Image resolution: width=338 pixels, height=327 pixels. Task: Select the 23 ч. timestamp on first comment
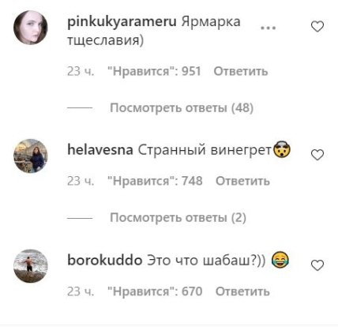(x=81, y=71)
